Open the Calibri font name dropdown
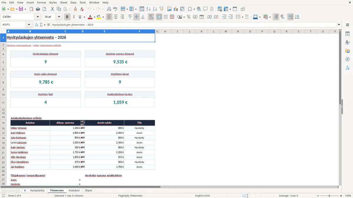Screen dimensions: 353x198 click(x=37, y=17)
